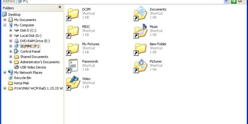Screen dimensions: 248x124
Task: Click the 'My Pictures' file name text
Action: pyautogui.click(x=91, y=44)
